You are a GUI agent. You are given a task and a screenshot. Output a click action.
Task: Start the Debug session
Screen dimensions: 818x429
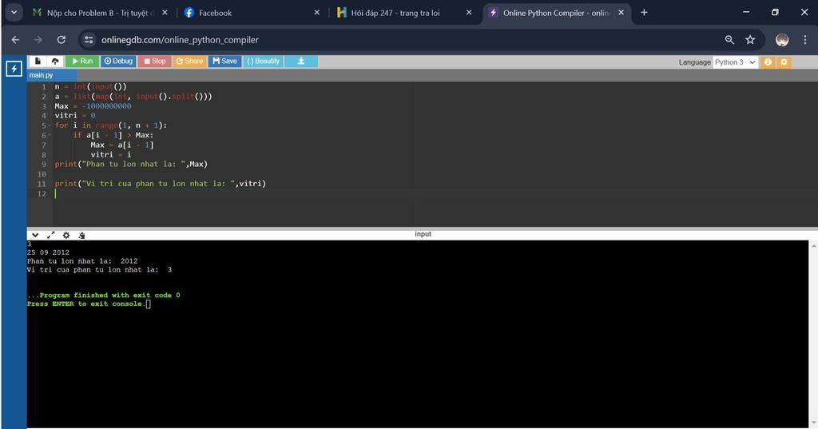pyautogui.click(x=118, y=61)
